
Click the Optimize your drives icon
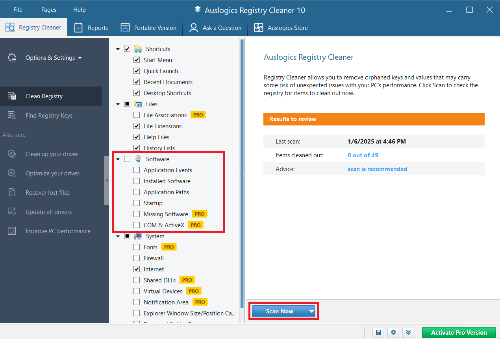12,173
